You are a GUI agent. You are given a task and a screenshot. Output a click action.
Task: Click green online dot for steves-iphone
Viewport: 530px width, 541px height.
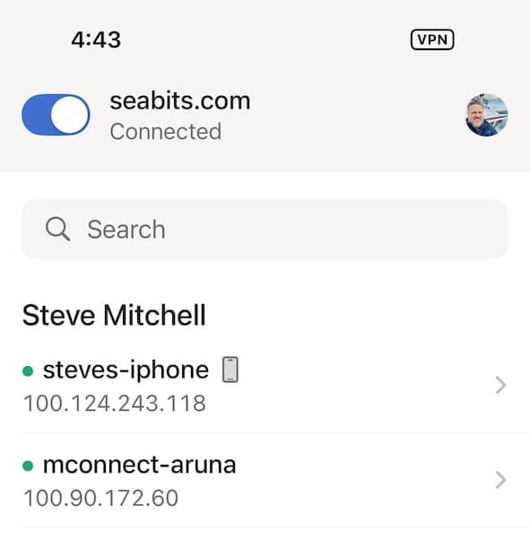pyautogui.click(x=28, y=371)
